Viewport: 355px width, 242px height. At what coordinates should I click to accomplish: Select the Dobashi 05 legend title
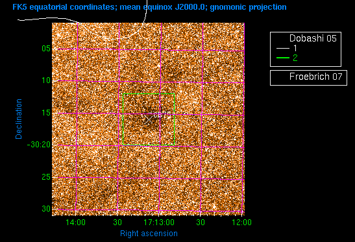click(x=313, y=38)
